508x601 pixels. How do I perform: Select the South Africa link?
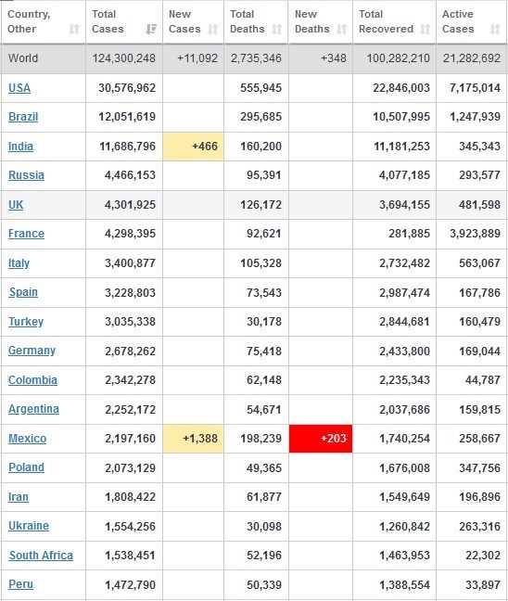tap(41, 556)
